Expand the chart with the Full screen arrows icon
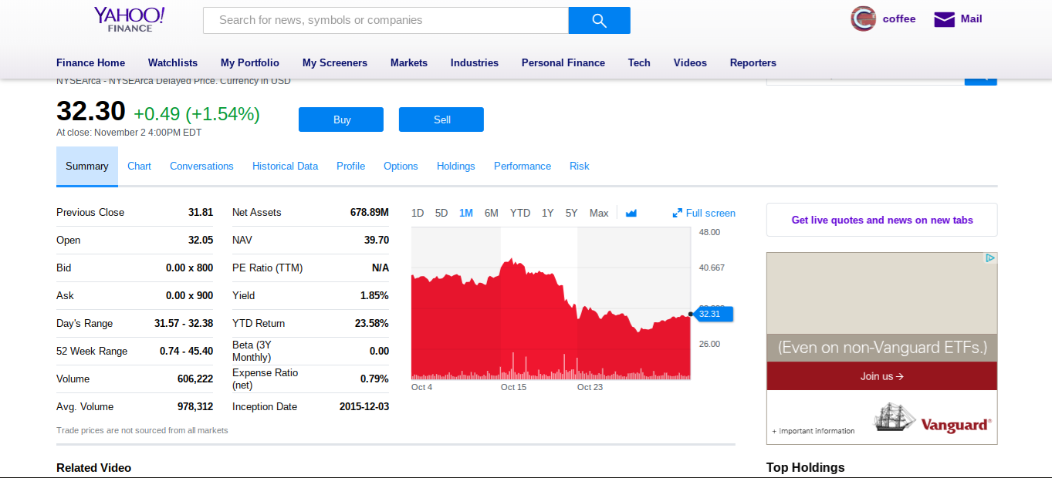 pos(677,214)
